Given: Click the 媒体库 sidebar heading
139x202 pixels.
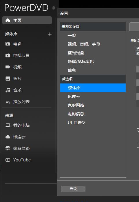Looking at the screenshot, I should tap(11, 34).
